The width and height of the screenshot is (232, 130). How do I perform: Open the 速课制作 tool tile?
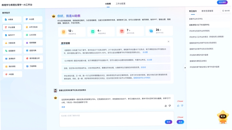(x=12, y=59)
